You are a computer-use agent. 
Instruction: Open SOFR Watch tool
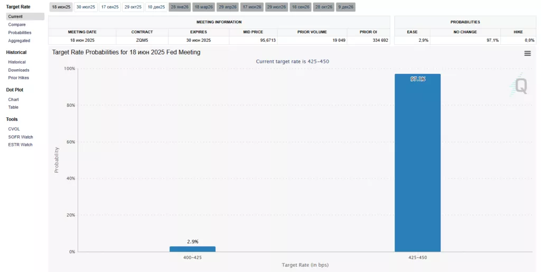[x=20, y=137]
